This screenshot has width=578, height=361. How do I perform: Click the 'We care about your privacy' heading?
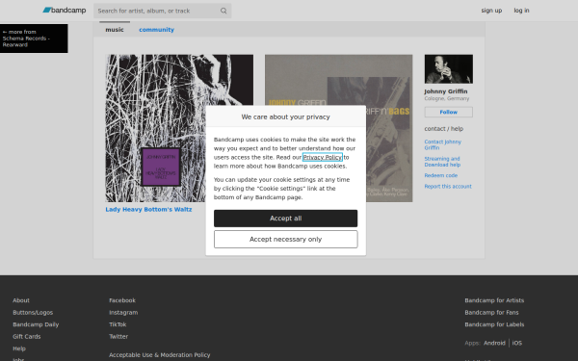click(285, 116)
